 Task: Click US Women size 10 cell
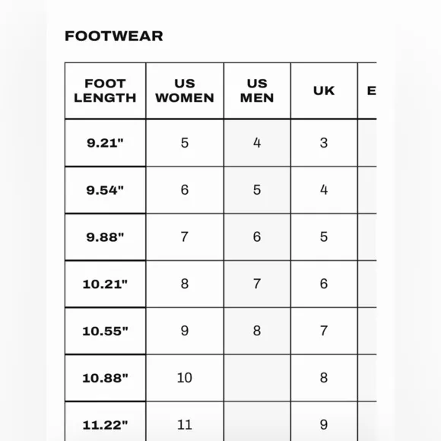(185, 378)
